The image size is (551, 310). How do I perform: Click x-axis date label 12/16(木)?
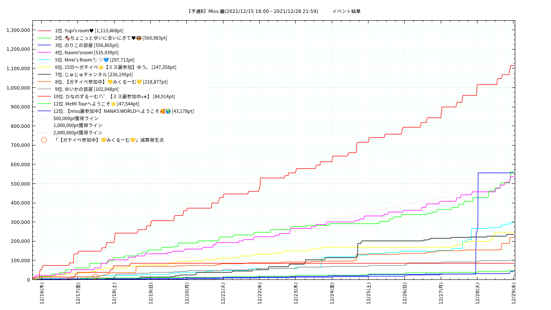42,294
